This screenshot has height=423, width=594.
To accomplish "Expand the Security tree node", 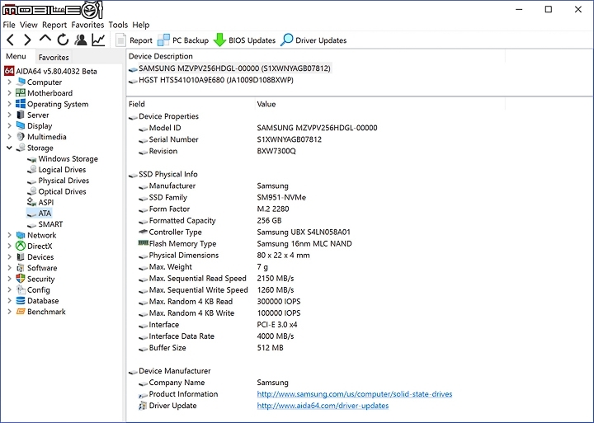I will (9, 279).
